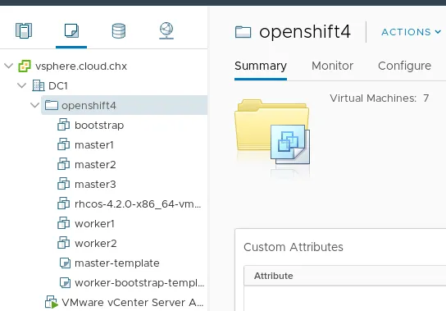Viewport: 446px width, 311px height.
Task: Click the Attribute column header
Action: coord(273,276)
